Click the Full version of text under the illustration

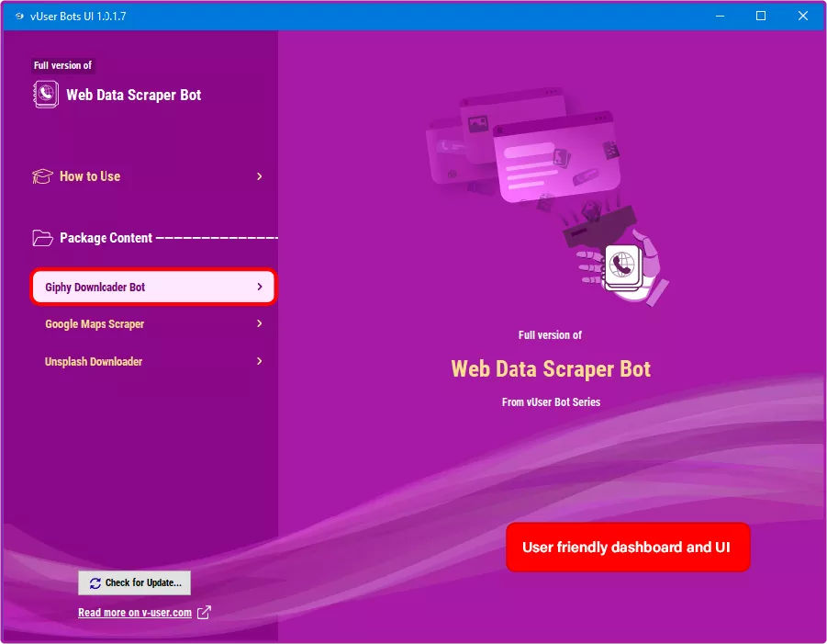click(550, 335)
